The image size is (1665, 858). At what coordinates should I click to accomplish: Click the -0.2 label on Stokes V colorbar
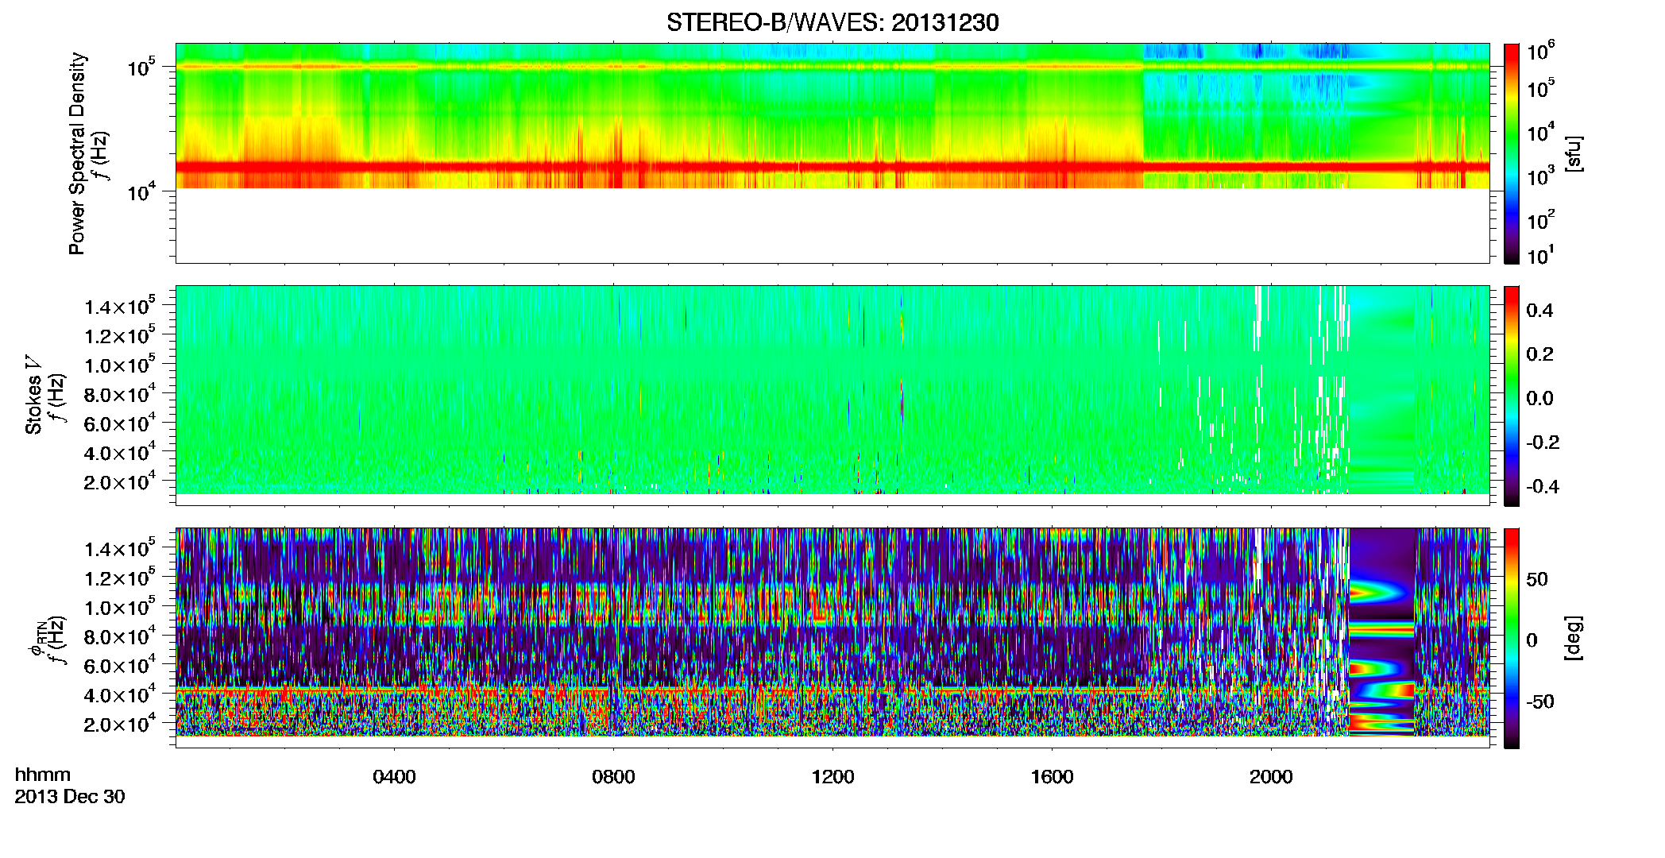pos(1543,443)
